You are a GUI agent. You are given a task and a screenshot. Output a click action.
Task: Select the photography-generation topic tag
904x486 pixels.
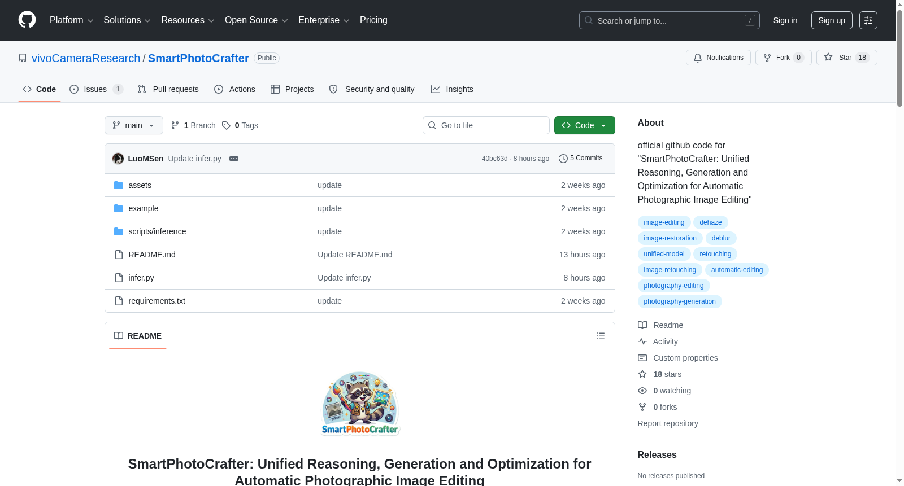tap(680, 301)
